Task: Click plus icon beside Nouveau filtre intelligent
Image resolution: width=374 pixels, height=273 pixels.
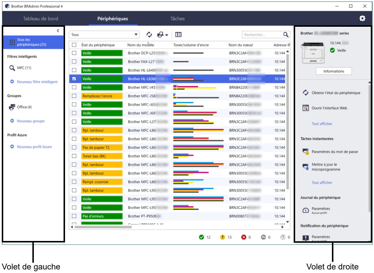Action: click(12, 81)
